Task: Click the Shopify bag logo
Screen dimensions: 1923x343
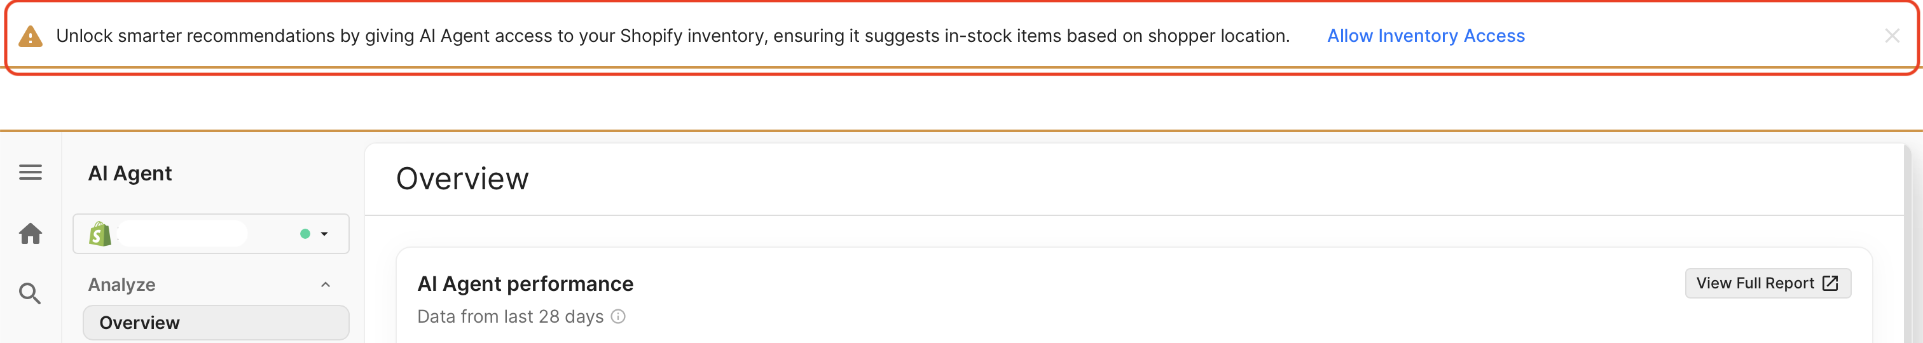Action: point(100,234)
